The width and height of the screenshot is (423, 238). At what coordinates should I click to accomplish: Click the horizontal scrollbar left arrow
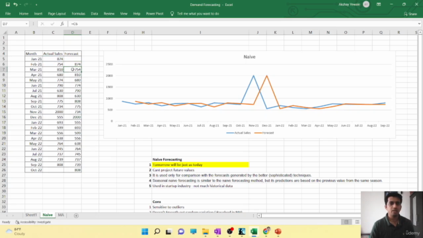pyautogui.click(x=259, y=216)
